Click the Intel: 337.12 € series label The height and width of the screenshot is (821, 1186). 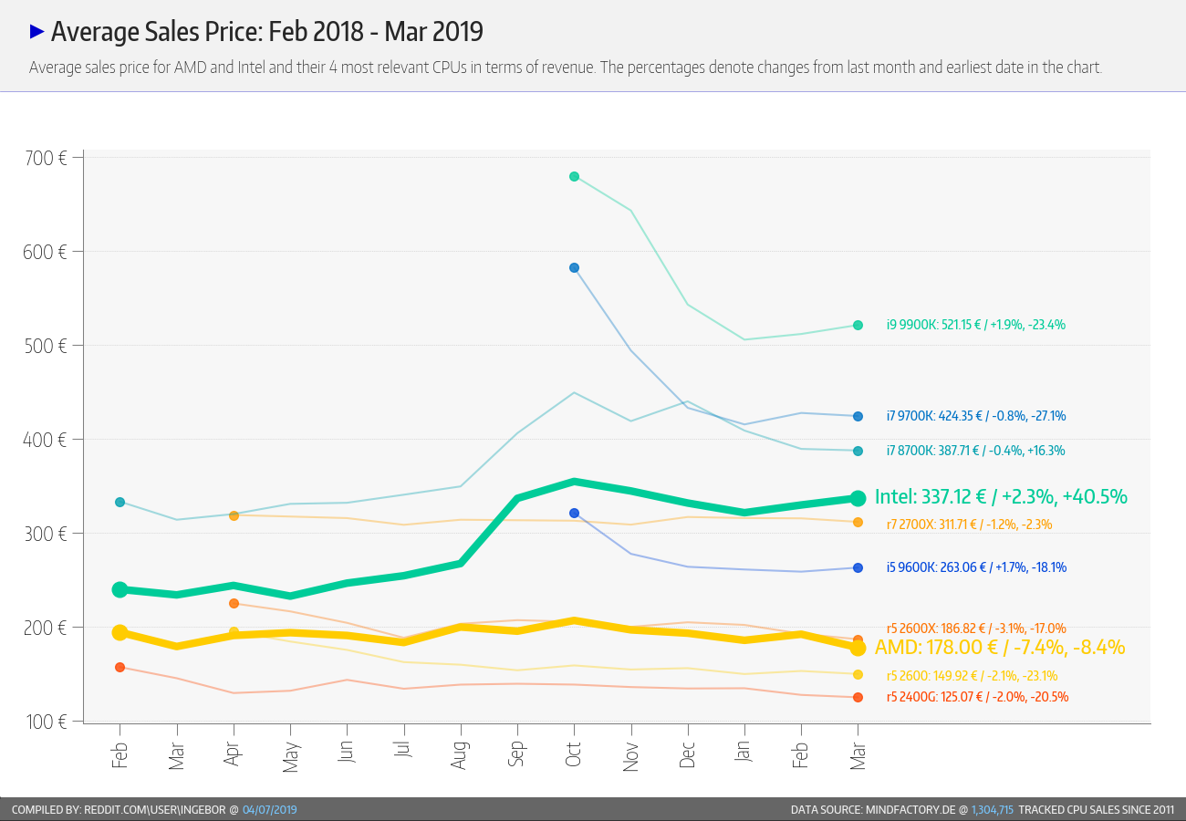1001,497
